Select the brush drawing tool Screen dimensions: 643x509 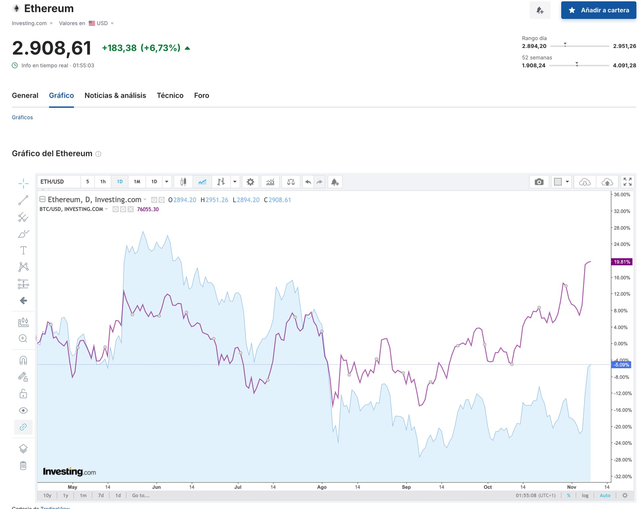click(23, 234)
